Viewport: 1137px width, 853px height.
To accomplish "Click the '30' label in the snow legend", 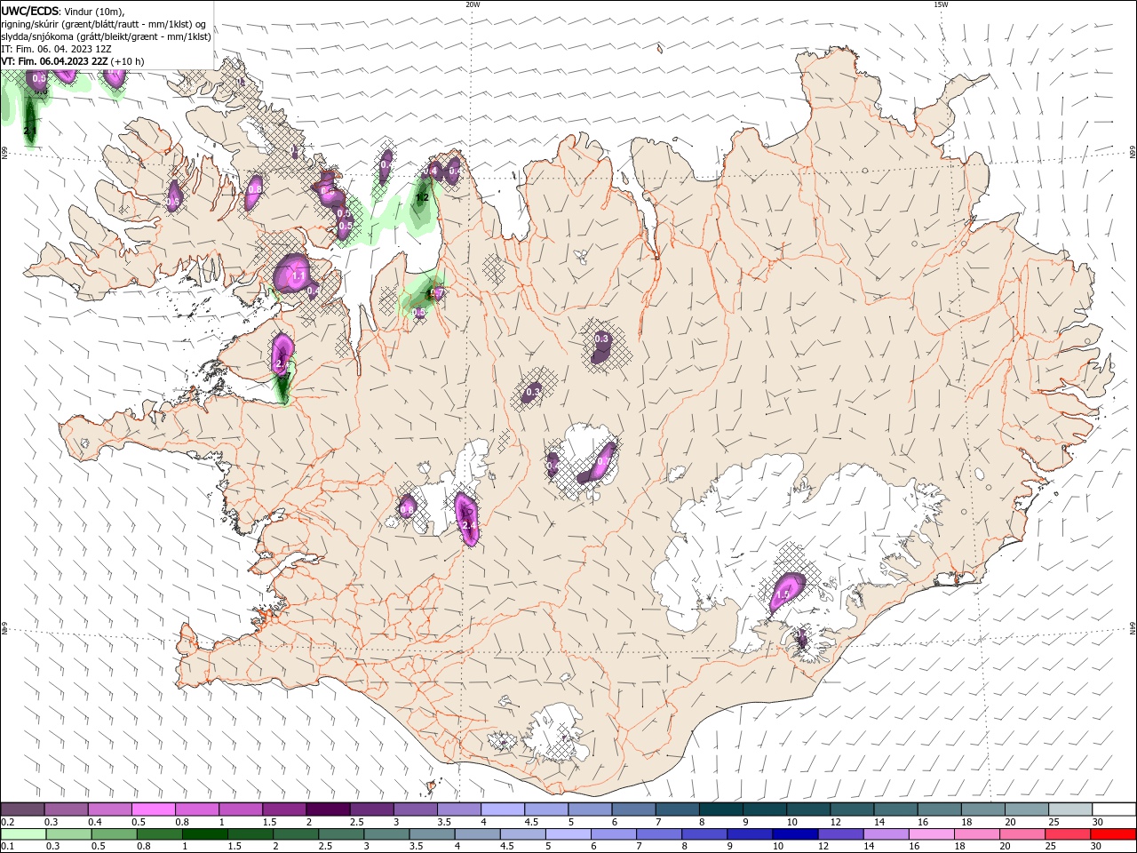I will [1098, 822].
